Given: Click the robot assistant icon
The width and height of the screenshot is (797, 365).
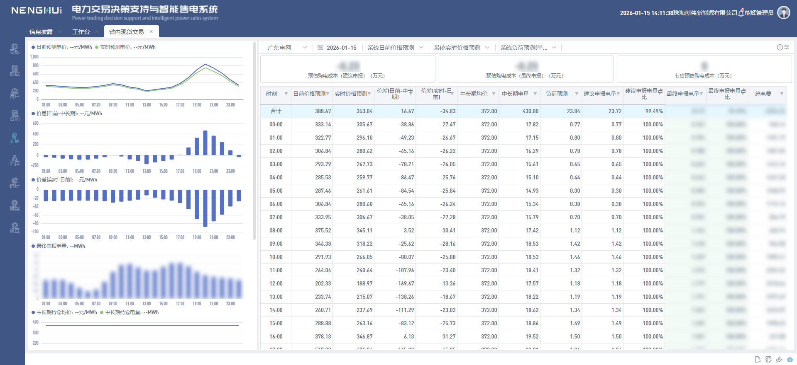Looking at the screenshot, I should point(790,359).
